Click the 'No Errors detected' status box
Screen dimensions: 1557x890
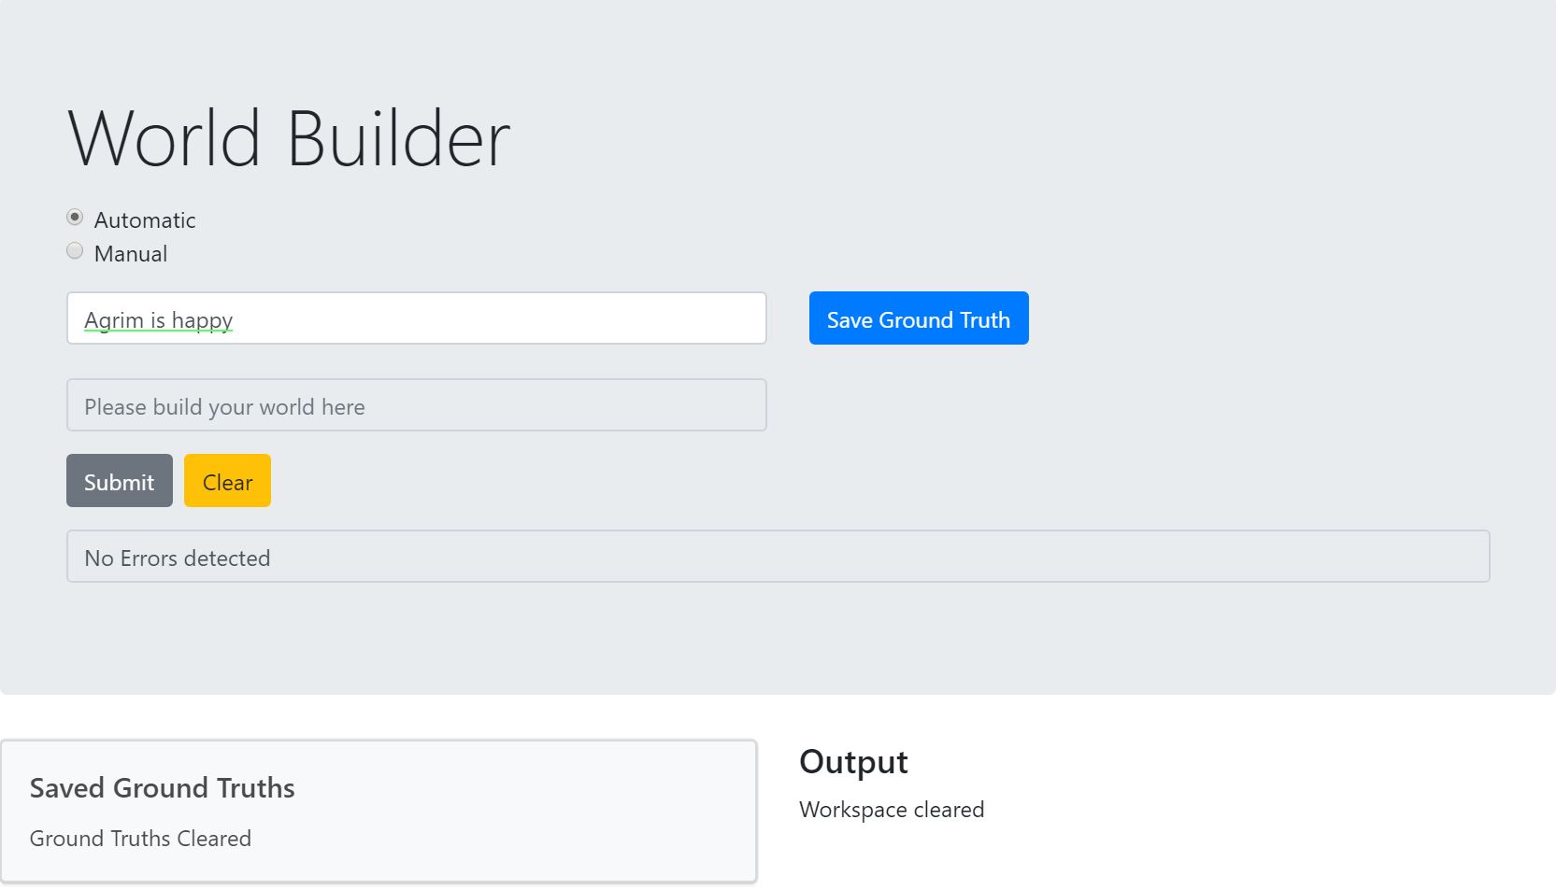tap(778, 557)
